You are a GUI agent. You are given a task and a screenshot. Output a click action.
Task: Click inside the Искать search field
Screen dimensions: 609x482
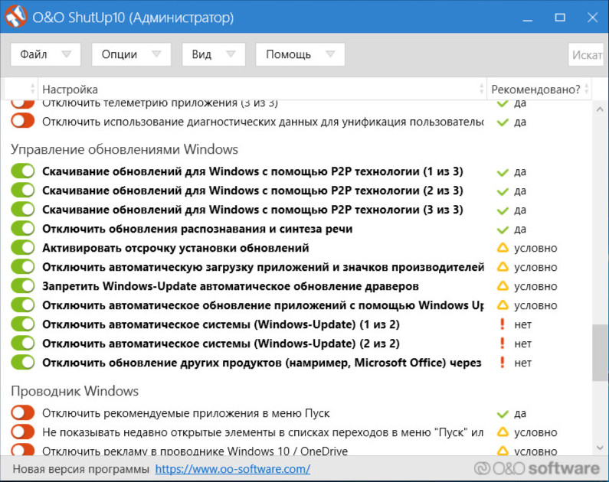587,54
